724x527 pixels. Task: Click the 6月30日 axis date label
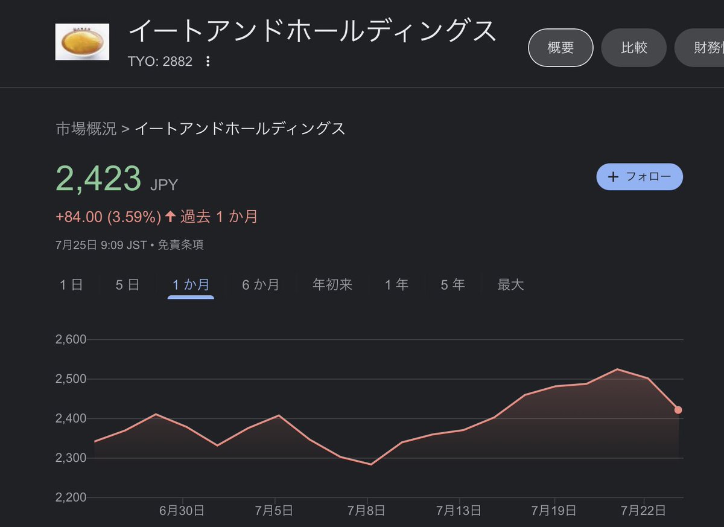182,511
